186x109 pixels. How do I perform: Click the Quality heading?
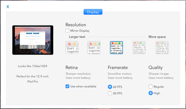(156, 67)
